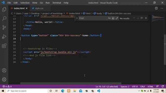
Task: Expand the Replace field in Find widget
Action: [77, 18]
